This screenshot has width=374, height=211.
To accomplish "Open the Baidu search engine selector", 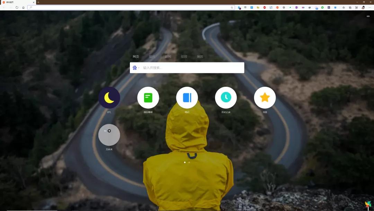I will coord(135,68).
